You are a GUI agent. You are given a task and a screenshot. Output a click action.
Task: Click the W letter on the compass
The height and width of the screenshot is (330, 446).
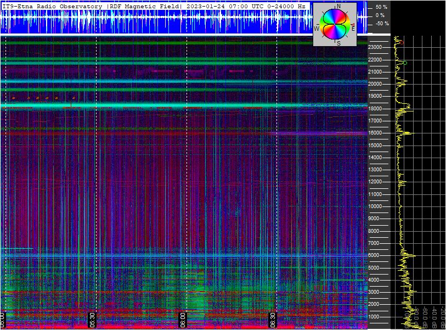pyautogui.click(x=317, y=28)
